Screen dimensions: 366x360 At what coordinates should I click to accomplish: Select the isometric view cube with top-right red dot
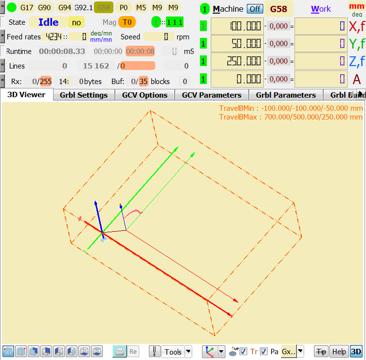pyautogui.click(x=21, y=351)
